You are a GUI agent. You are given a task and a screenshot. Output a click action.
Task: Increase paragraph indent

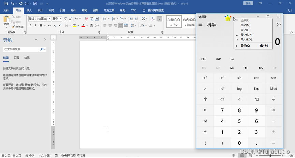point(137,19)
